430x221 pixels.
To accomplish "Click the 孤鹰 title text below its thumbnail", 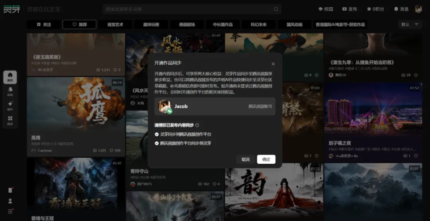I will point(36,137).
